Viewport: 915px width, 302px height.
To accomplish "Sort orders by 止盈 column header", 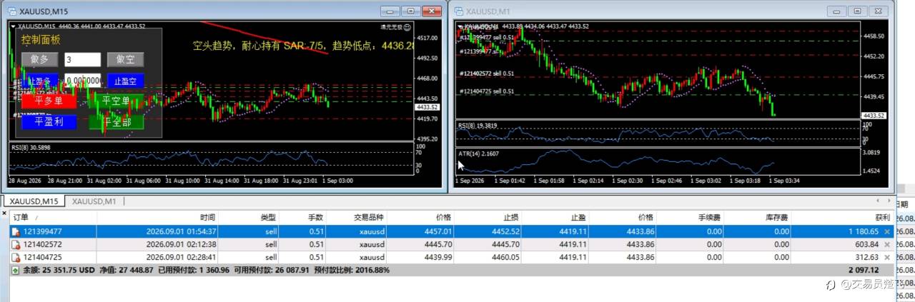I will [x=553, y=217].
